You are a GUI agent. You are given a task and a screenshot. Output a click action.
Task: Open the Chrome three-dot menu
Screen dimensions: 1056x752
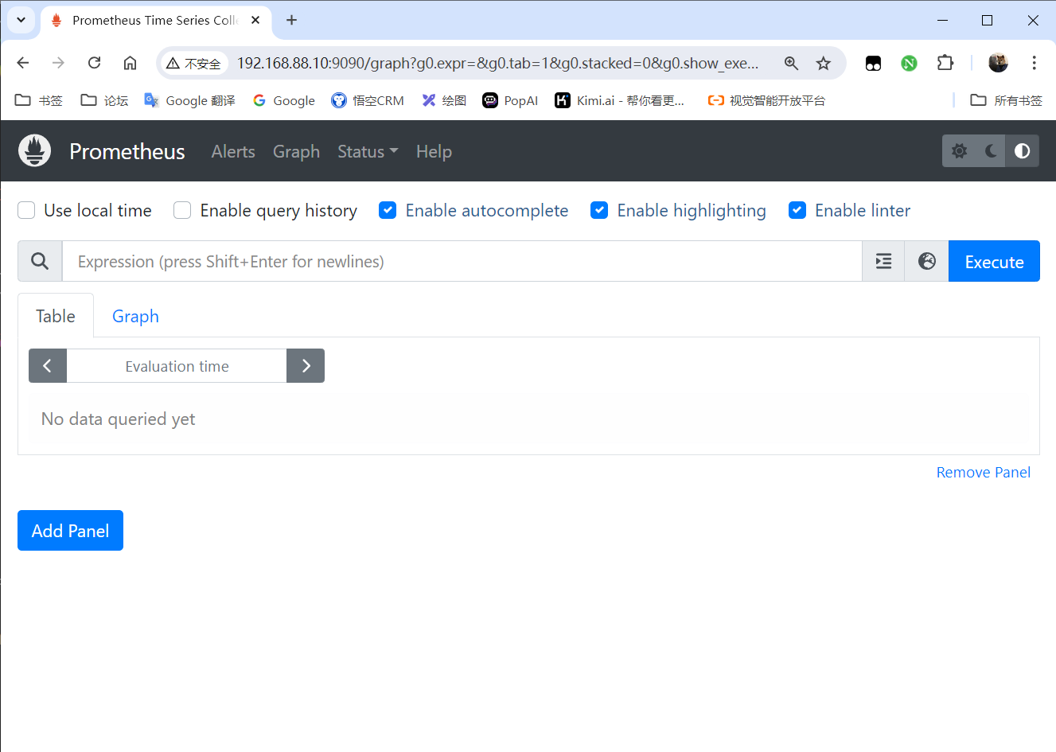click(x=1034, y=63)
